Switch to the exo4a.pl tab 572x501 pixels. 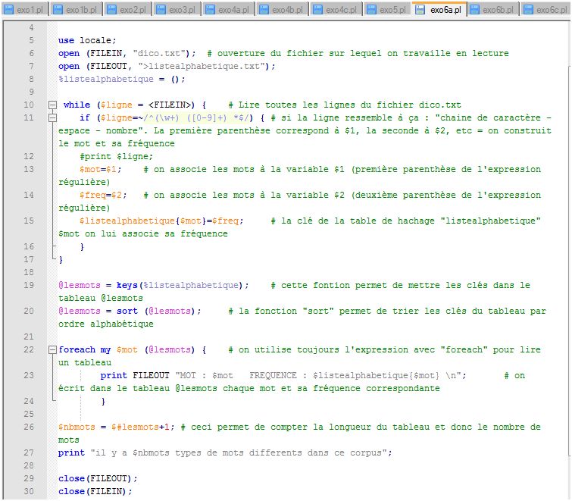229,10
